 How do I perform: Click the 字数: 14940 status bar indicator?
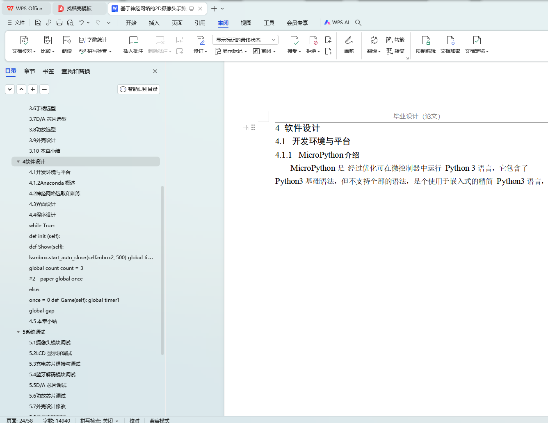[57, 421]
